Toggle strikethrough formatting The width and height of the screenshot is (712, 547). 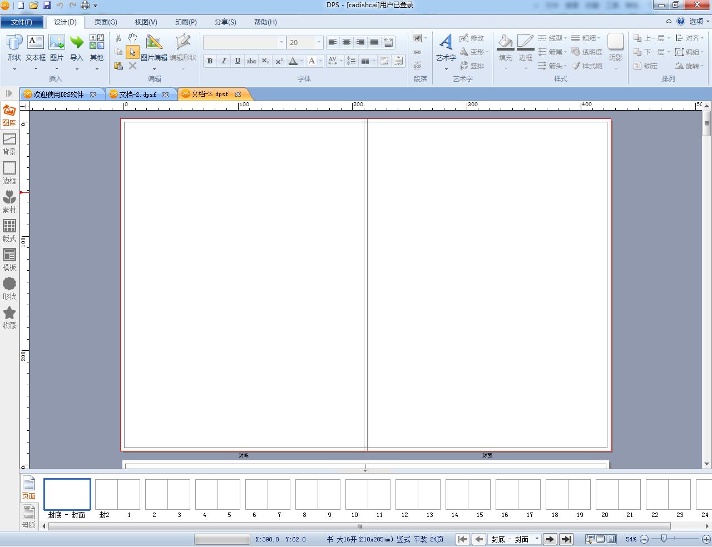[x=251, y=61]
